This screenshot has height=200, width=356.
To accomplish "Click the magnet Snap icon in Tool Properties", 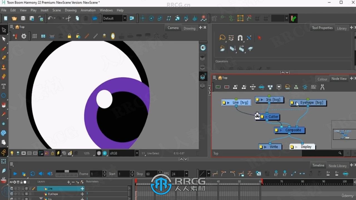I will click(x=240, y=38).
